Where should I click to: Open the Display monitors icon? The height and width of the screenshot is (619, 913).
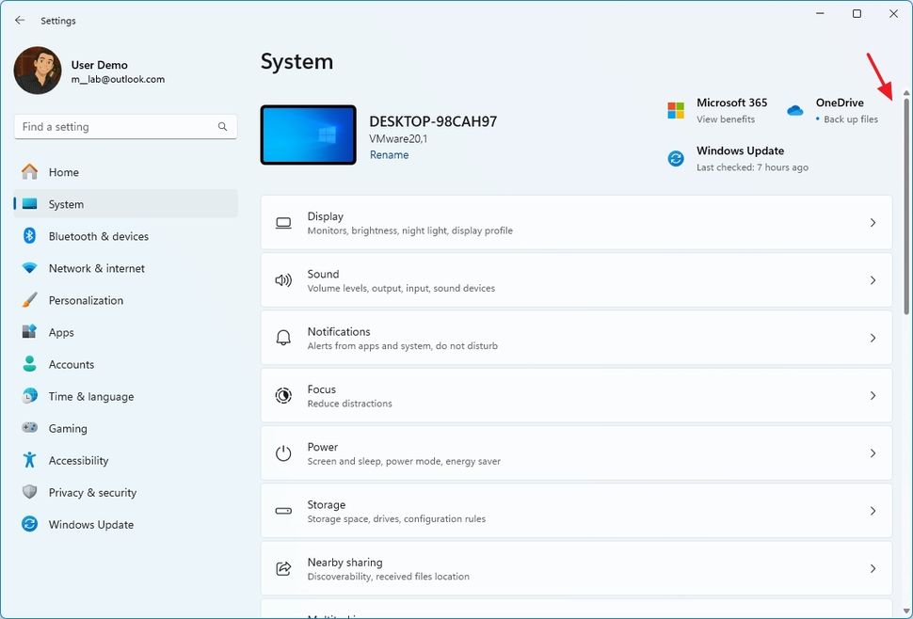[x=283, y=222]
